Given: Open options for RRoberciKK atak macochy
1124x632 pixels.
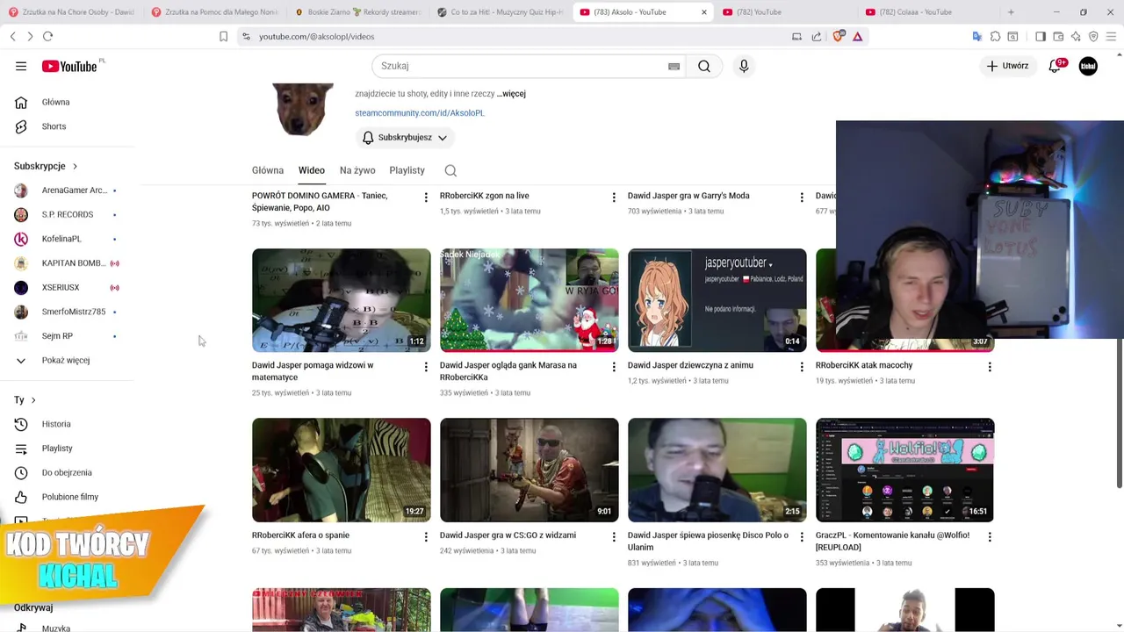Looking at the screenshot, I should (990, 367).
